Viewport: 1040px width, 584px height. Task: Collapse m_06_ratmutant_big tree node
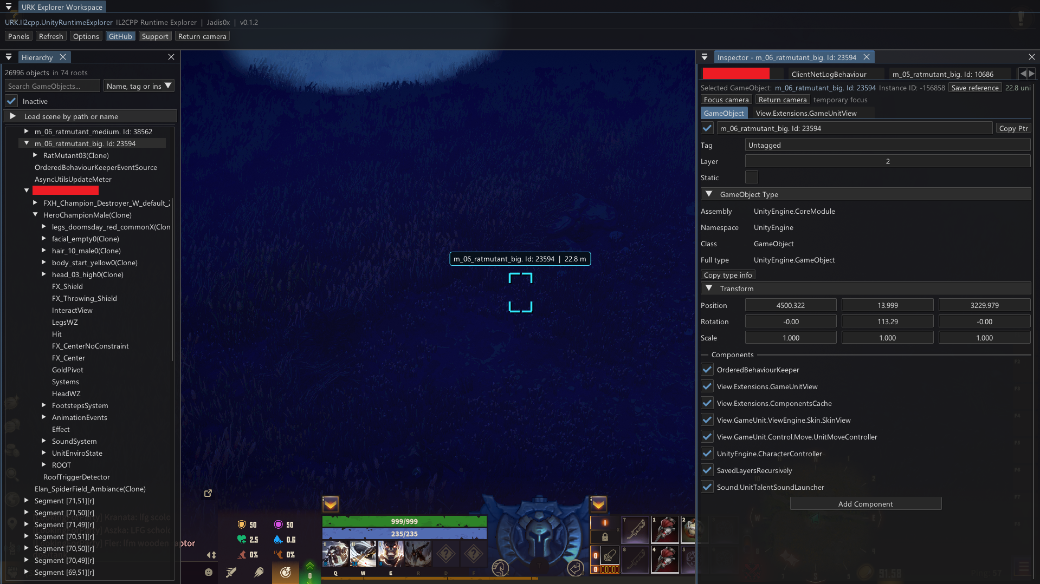tap(27, 143)
